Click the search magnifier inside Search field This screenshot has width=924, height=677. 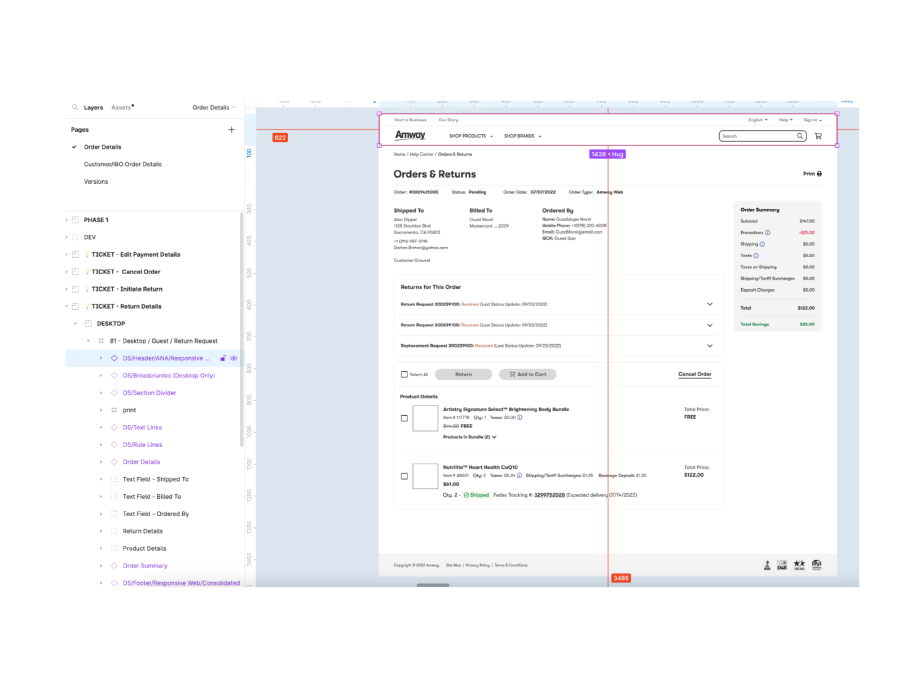(x=800, y=136)
